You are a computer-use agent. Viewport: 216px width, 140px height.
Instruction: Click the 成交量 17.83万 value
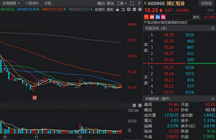click(171, 115)
